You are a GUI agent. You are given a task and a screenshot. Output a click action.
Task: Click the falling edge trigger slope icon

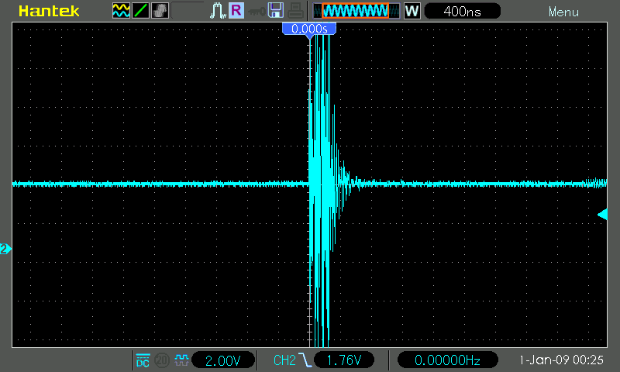pos(305,360)
